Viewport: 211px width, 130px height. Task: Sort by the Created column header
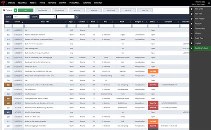pos(17,22)
